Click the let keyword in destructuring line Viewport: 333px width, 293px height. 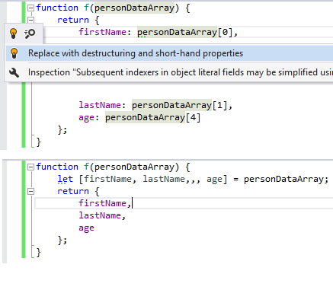point(65,179)
